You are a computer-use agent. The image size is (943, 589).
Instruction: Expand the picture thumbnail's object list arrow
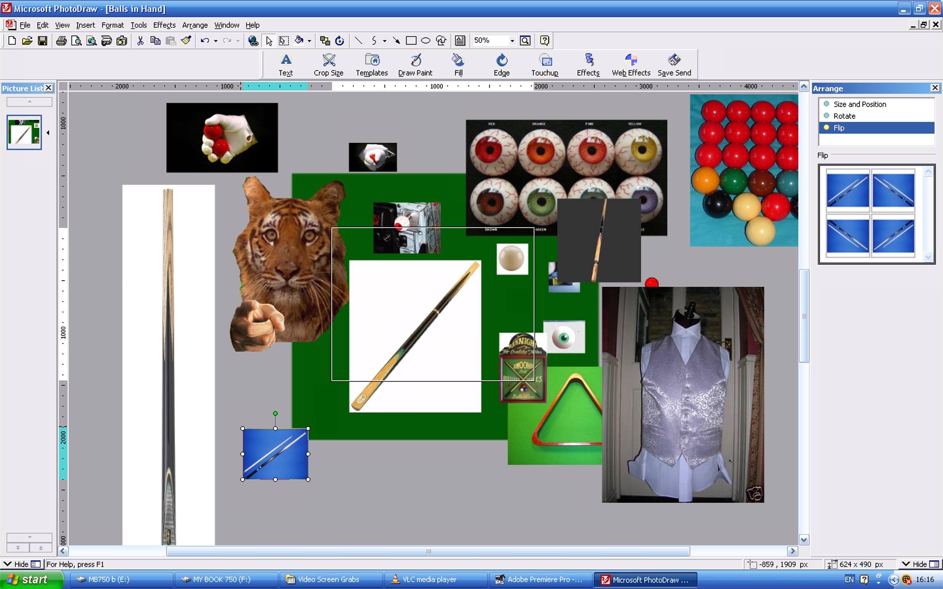tap(48, 133)
